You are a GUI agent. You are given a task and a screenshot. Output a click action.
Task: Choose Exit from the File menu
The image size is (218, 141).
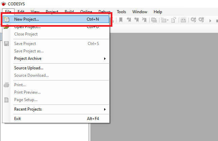pos(18,119)
